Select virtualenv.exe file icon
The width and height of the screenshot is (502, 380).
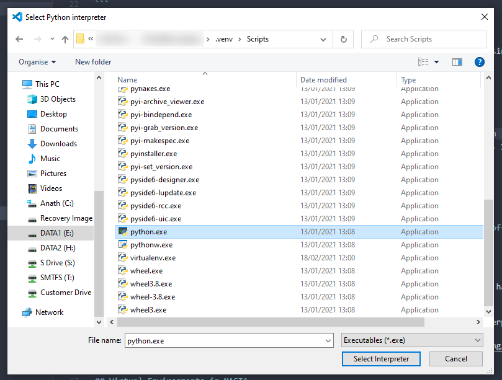click(x=123, y=257)
